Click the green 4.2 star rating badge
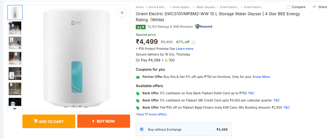330x139 pixels. point(141,27)
